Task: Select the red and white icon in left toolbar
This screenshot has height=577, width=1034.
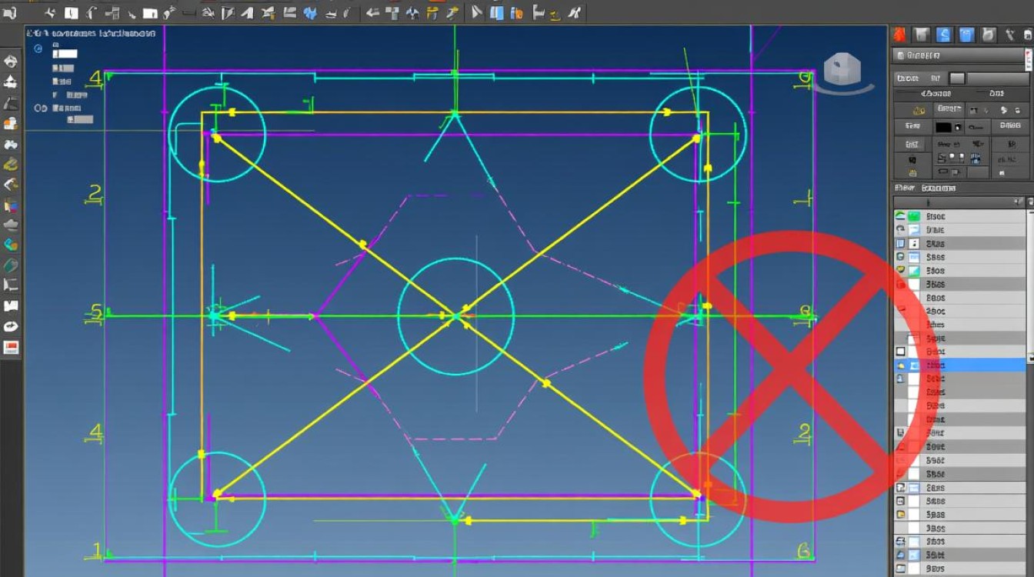Action: pyautogui.click(x=11, y=348)
